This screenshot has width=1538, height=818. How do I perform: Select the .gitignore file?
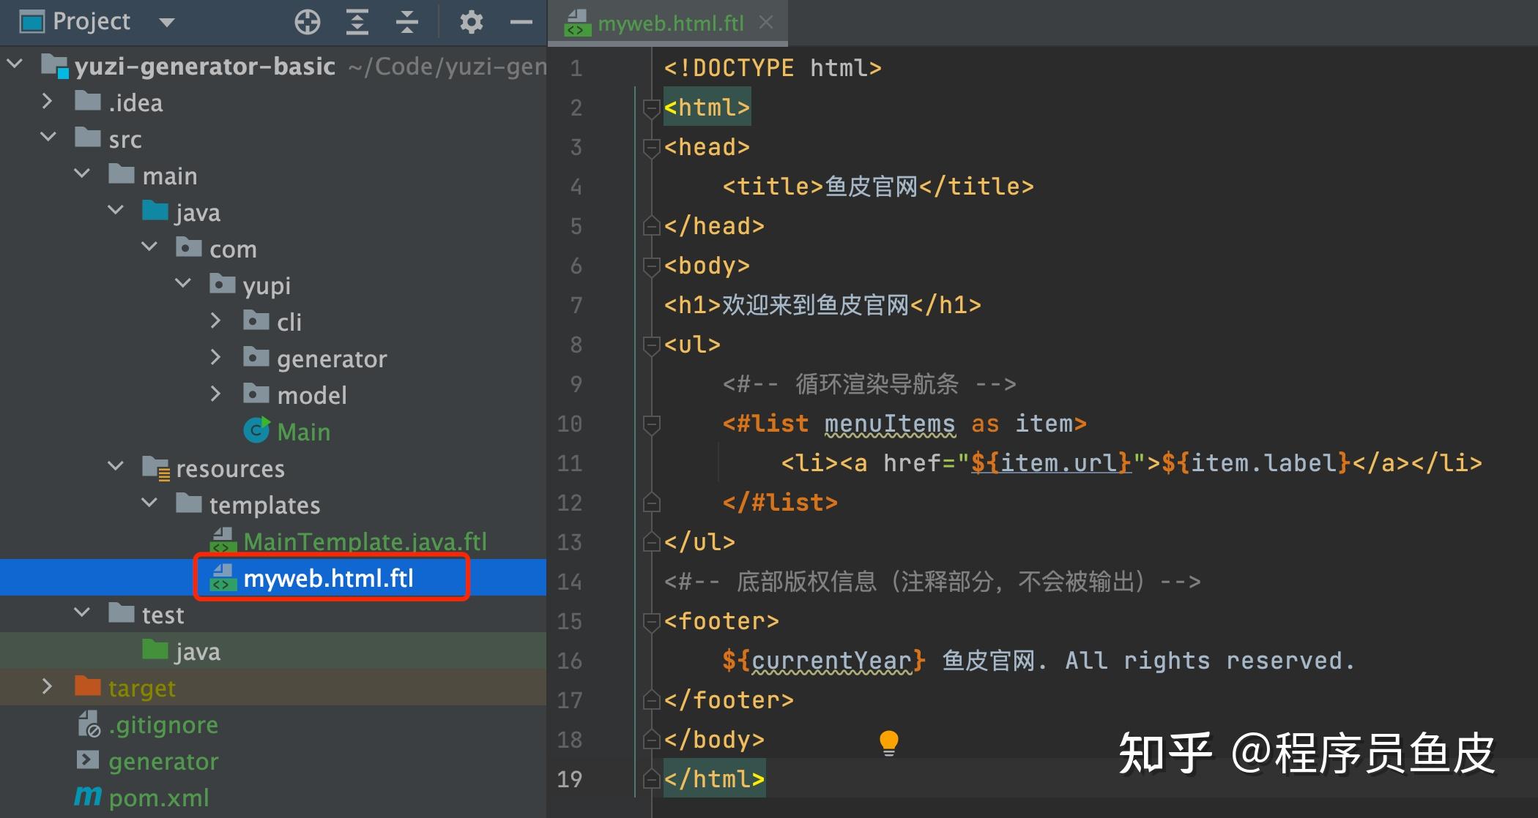[x=163, y=724]
